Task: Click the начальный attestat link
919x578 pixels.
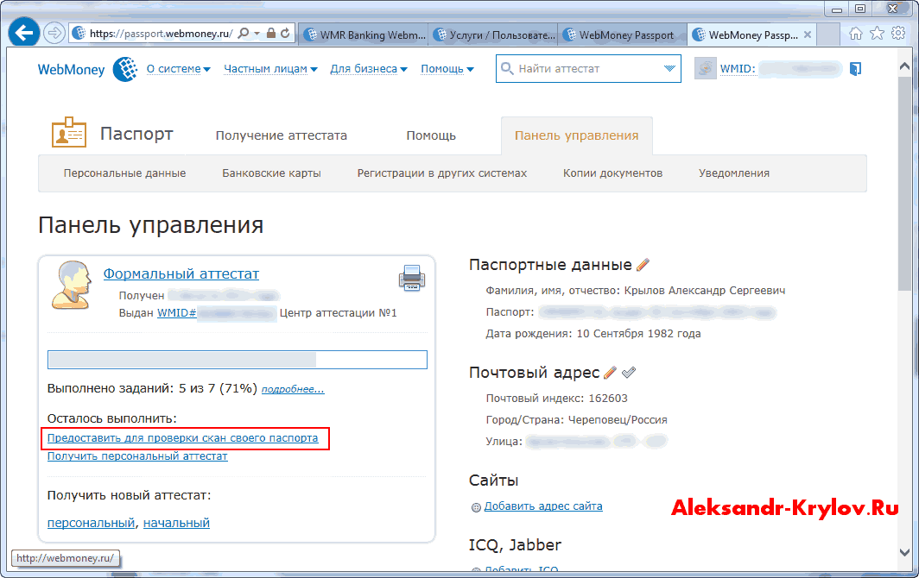Action: [x=176, y=523]
